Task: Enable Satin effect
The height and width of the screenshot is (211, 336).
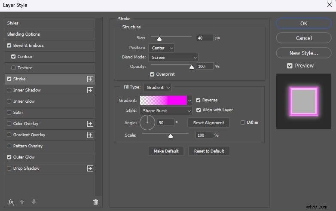Action: coord(9,112)
